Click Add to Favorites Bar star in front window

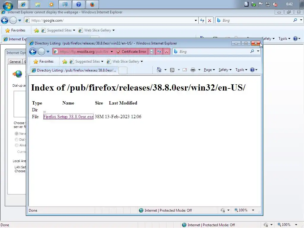pos(64,62)
